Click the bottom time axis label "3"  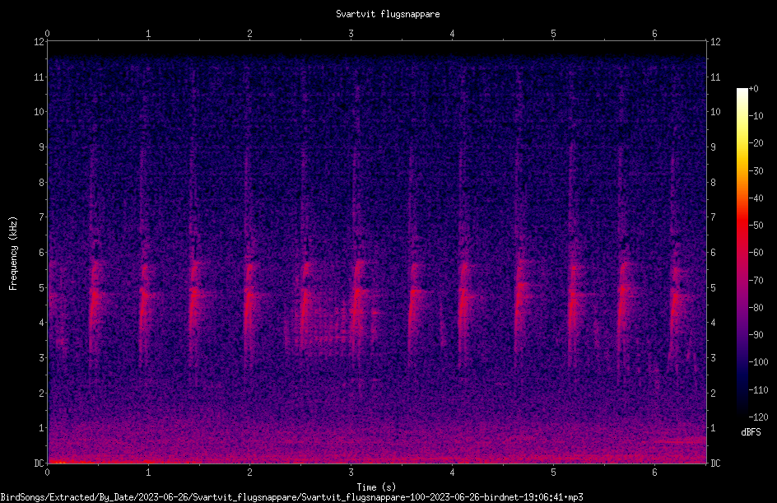(x=351, y=473)
